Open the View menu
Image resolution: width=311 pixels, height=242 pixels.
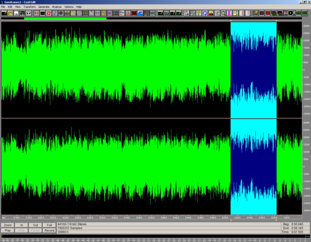tap(18, 7)
